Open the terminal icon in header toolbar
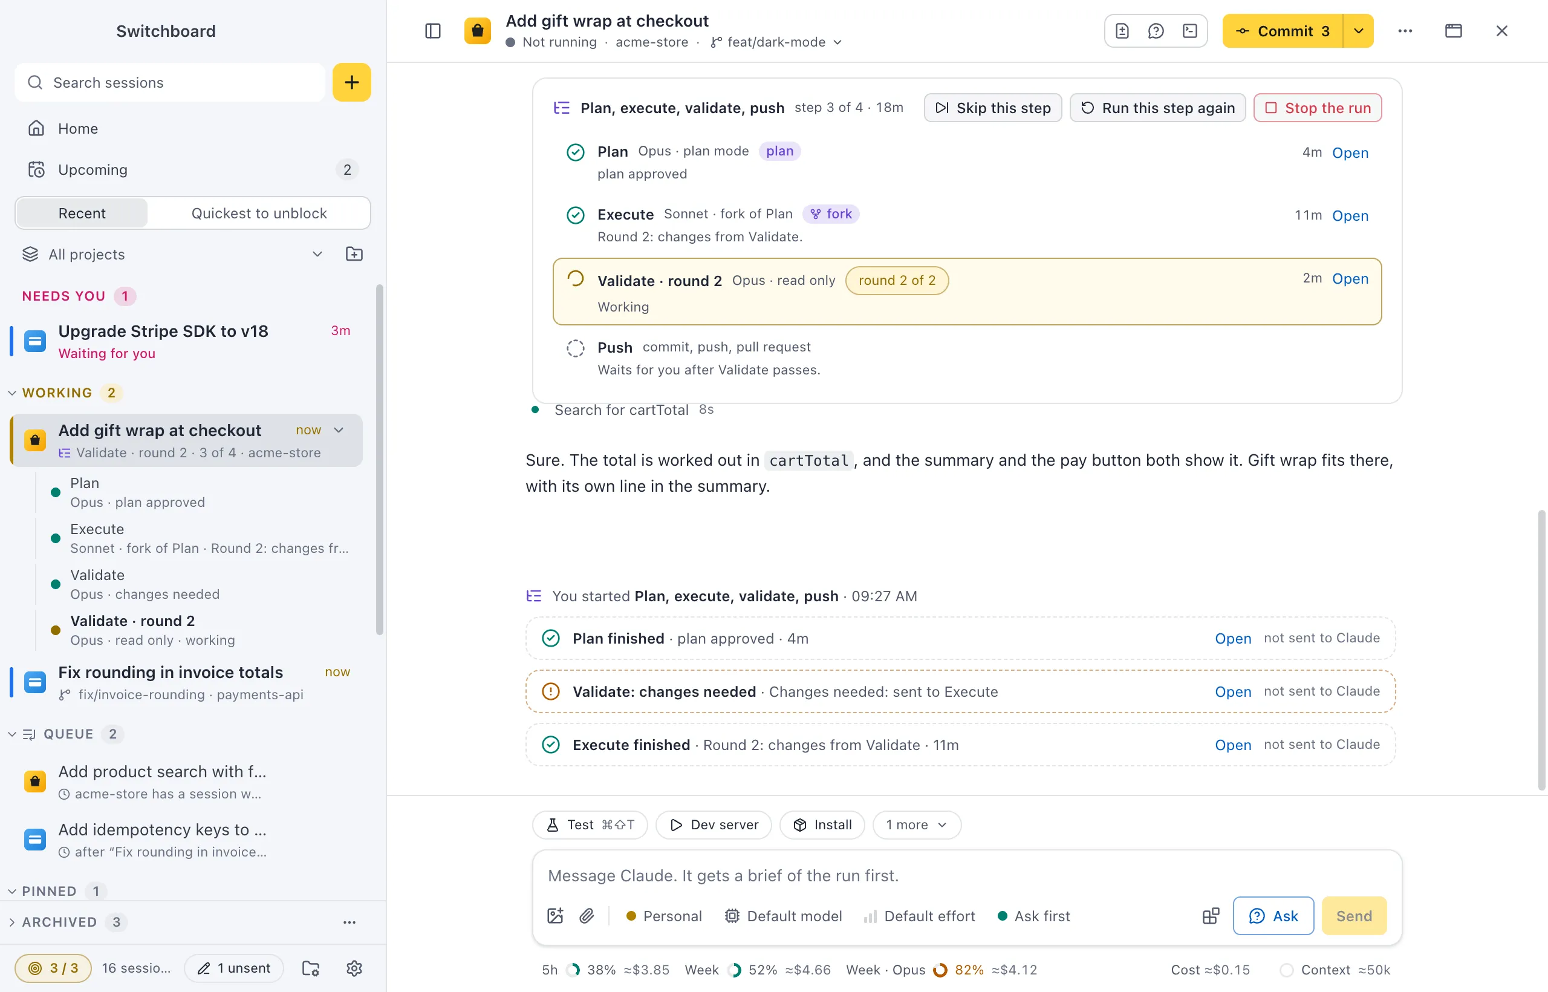The image size is (1548, 992). click(x=1190, y=31)
